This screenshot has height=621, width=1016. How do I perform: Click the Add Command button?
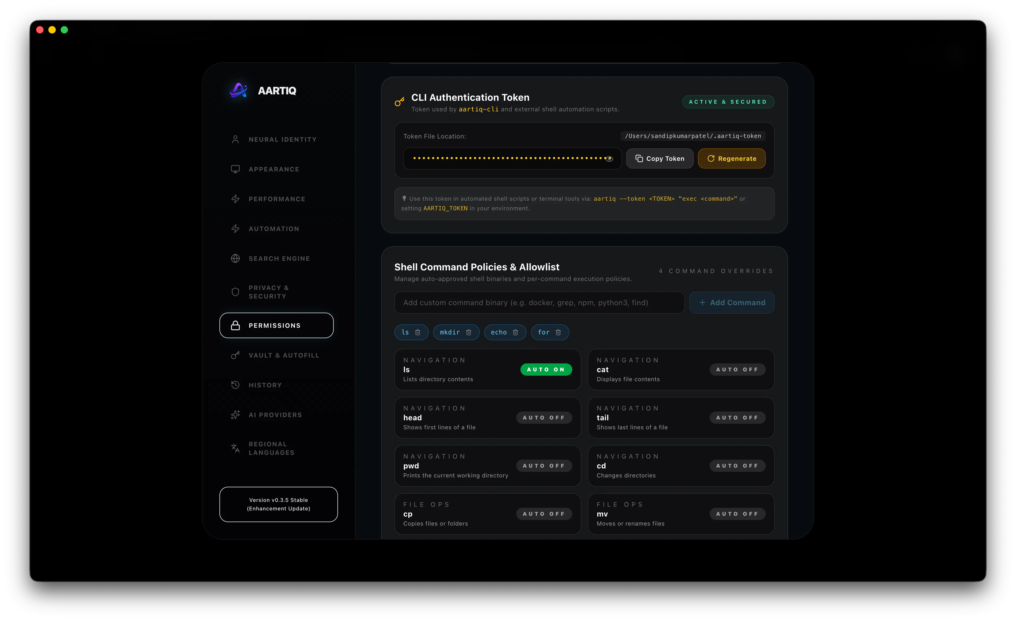[731, 303]
